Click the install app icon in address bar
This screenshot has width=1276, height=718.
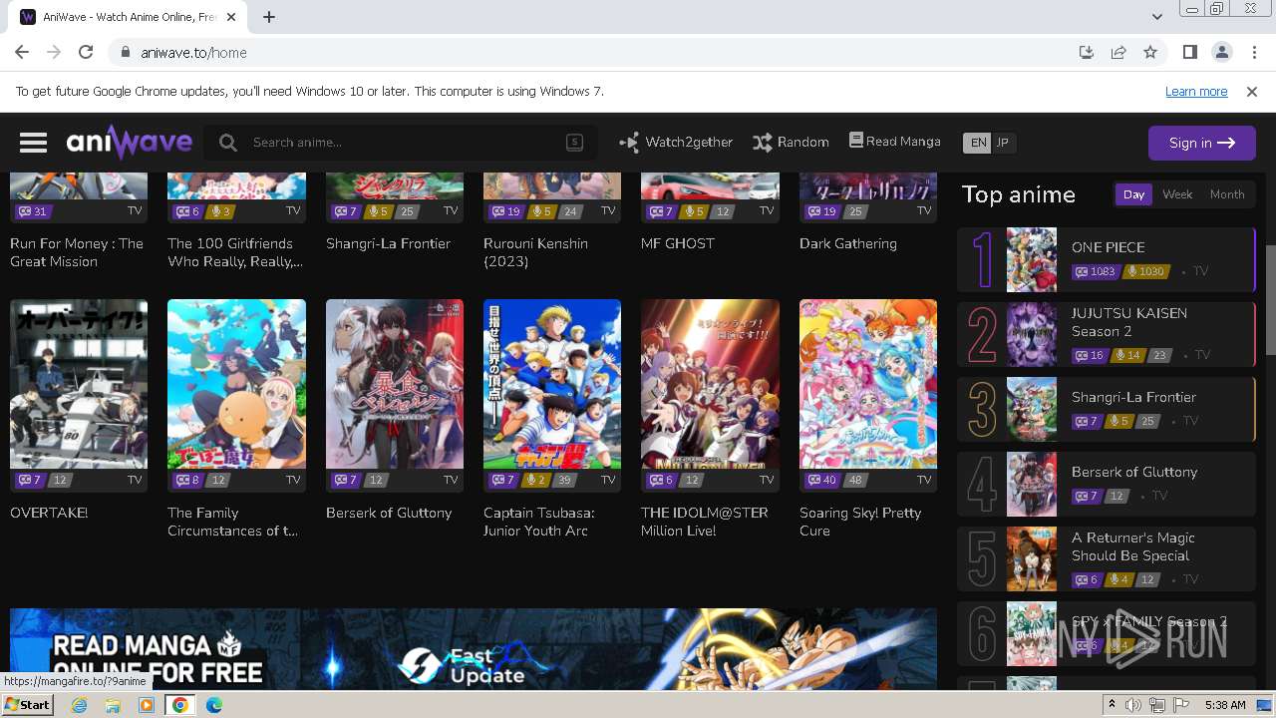[x=1087, y=53]
